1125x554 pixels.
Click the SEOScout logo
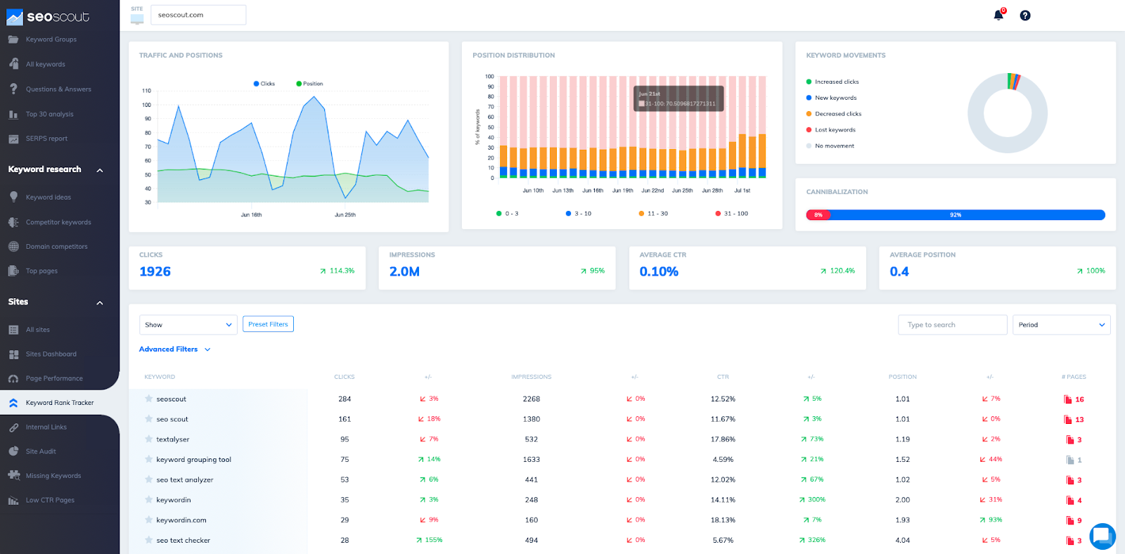tap(48, 17)
